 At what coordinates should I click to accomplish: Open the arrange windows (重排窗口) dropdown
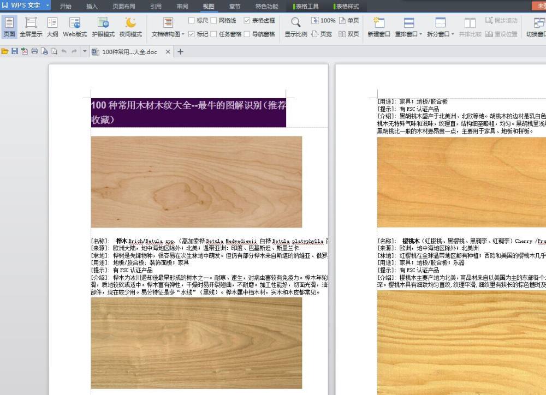tap(409, 34)
